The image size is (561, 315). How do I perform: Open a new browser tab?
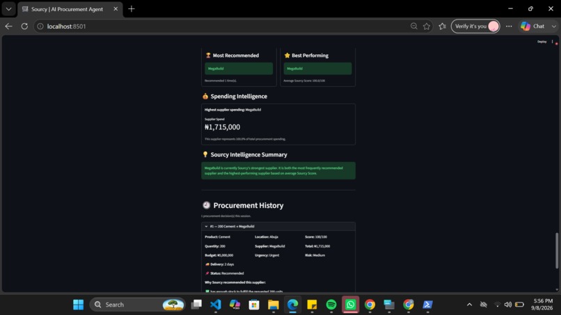click(x=132, y=9)
